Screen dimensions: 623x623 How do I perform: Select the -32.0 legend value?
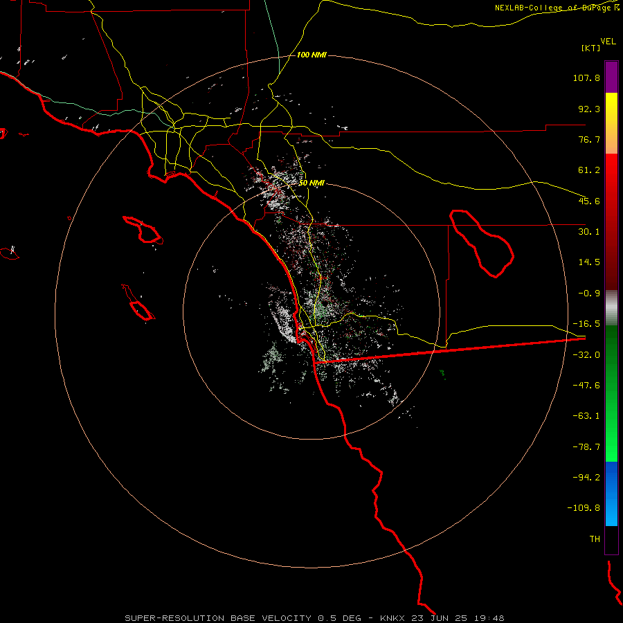(x=586, y=355)
